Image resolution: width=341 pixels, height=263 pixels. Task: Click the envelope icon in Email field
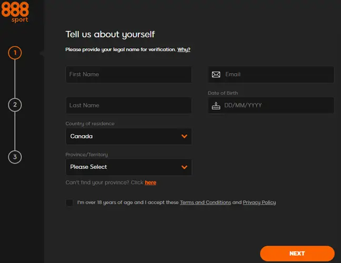(216, 75)
